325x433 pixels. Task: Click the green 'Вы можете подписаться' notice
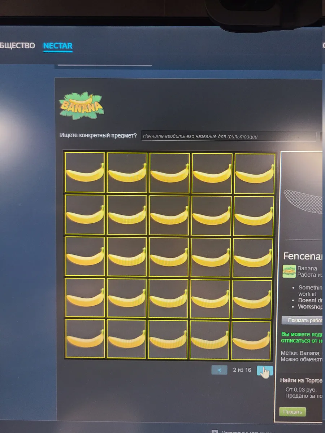tap(302, 337)
